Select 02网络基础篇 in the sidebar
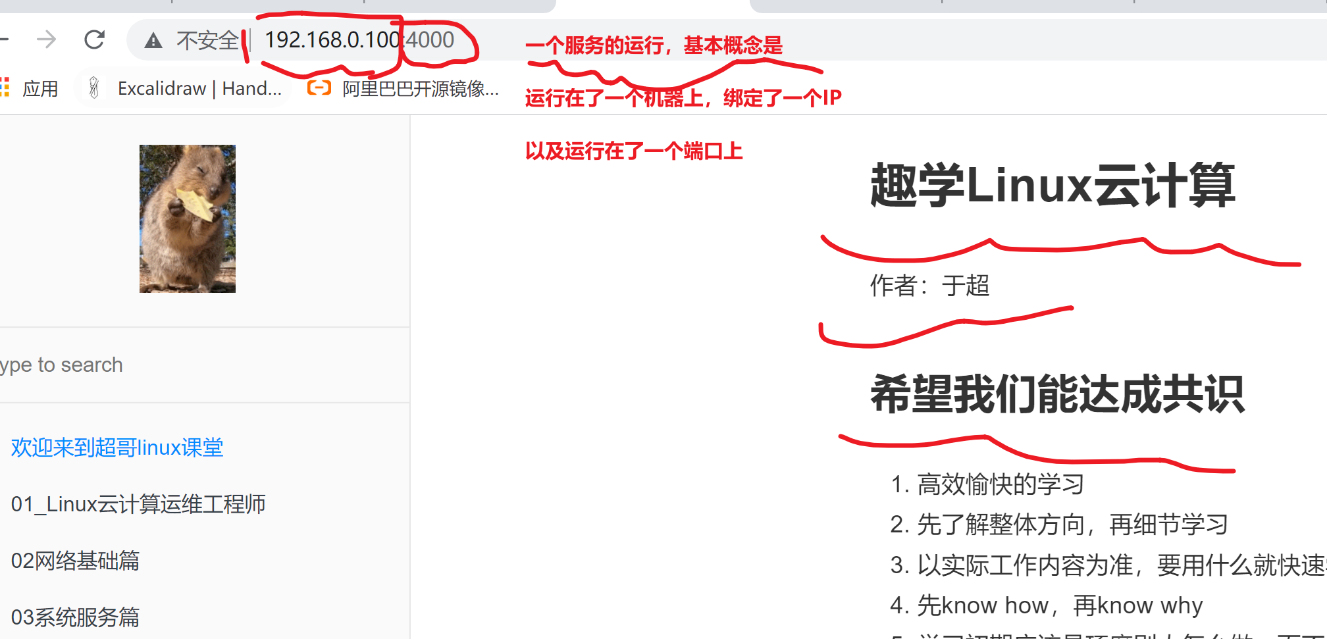 (x=75, y=561)
